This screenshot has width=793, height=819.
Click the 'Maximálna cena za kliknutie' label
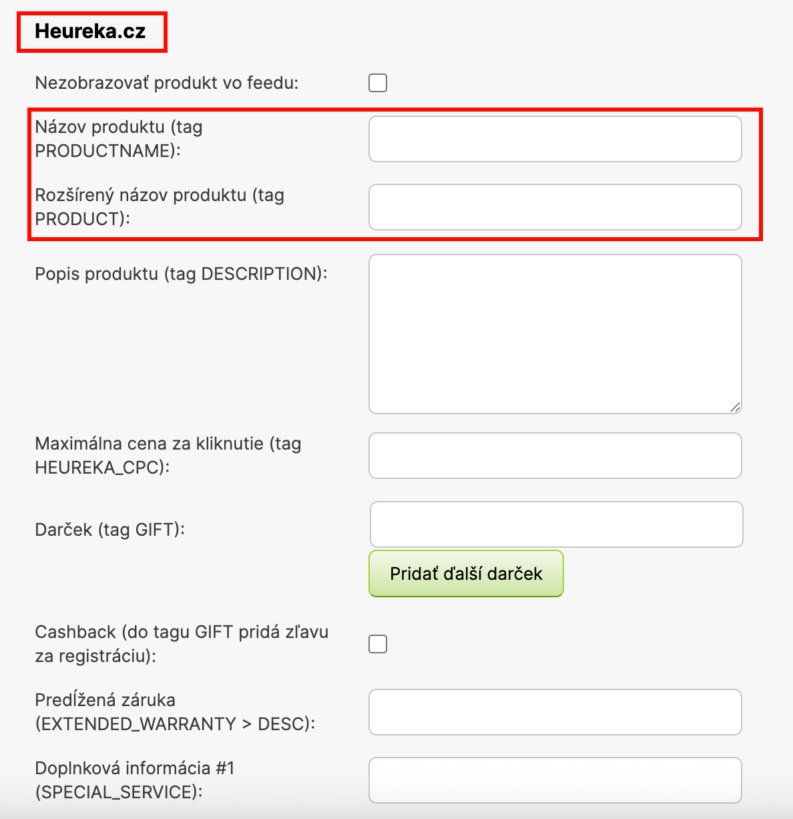168,456
